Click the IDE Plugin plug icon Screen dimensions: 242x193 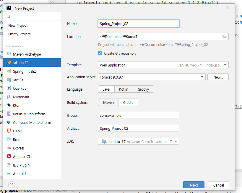pos(9,165)
